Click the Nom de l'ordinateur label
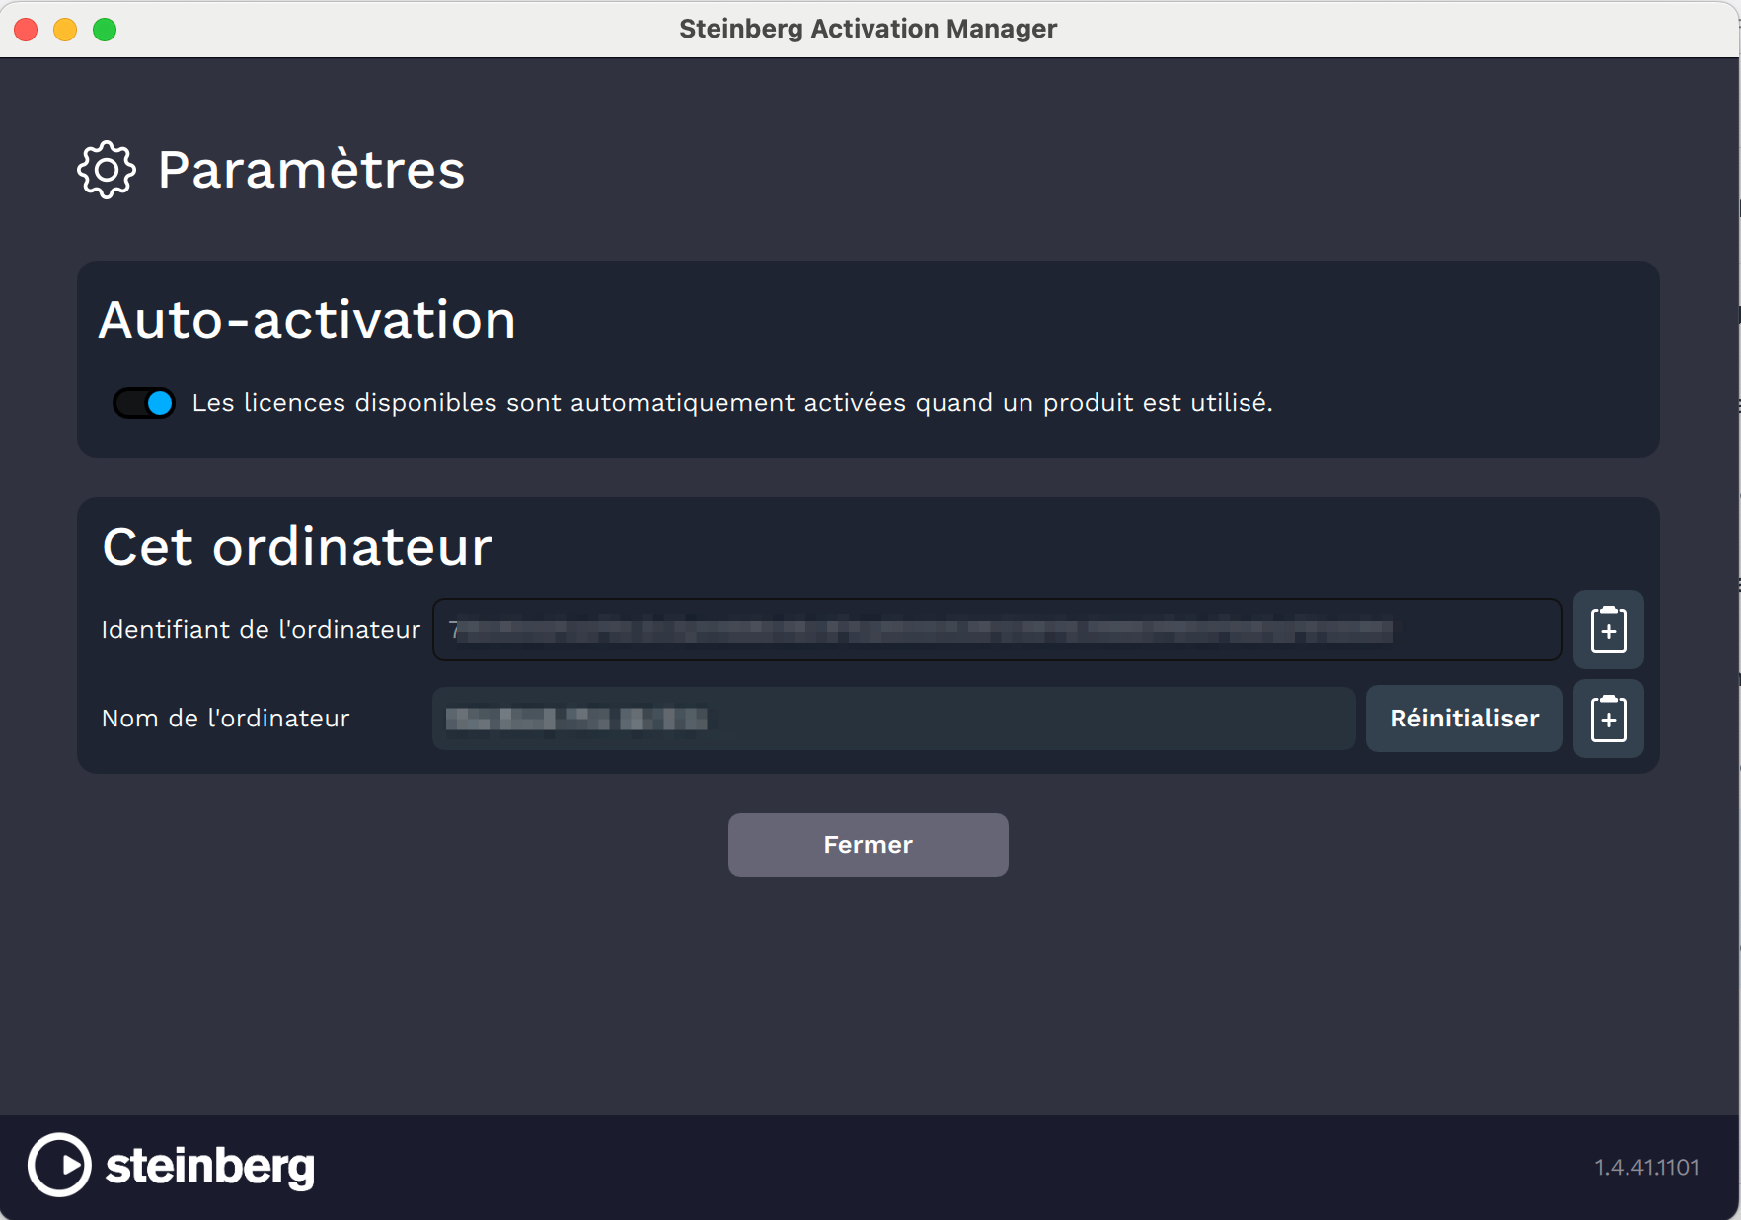 click(225, 719)
